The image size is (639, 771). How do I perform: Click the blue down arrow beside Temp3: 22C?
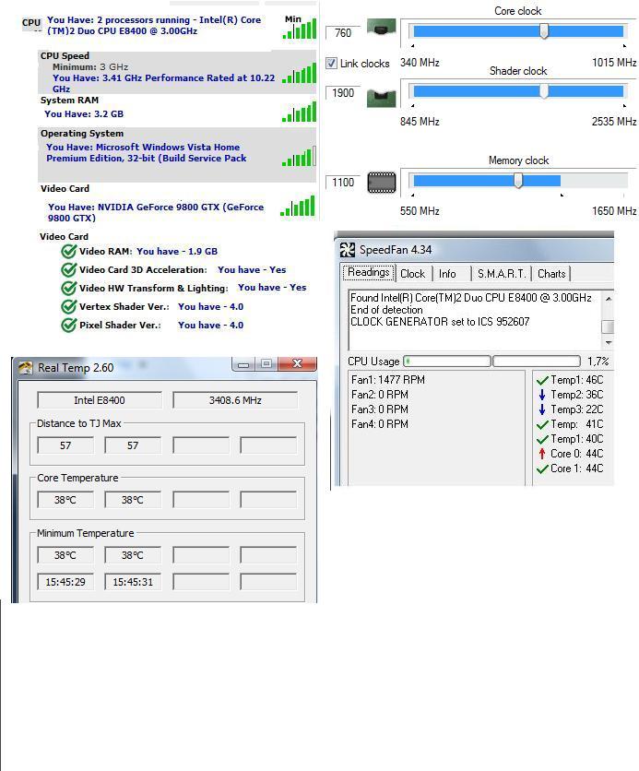[542, 409]
